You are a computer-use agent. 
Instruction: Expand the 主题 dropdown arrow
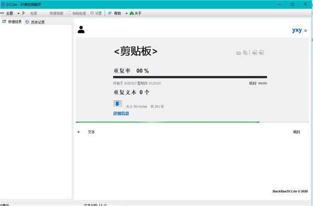(x=18, y=14)
